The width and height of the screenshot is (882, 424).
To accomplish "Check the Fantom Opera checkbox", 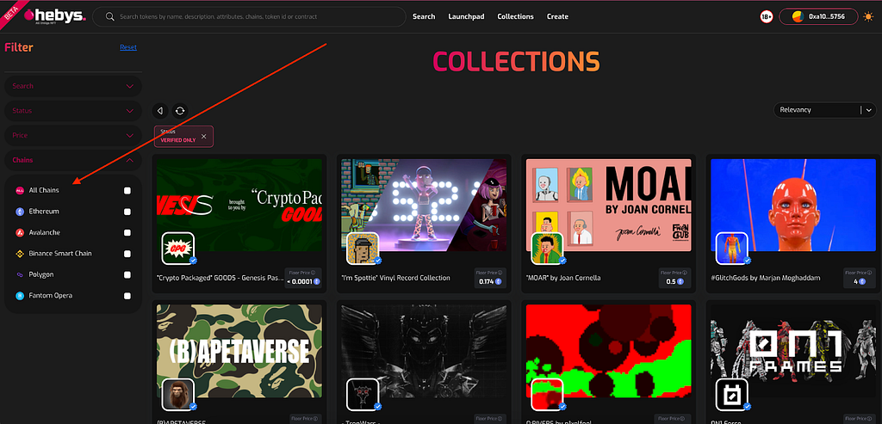I will pos(127,296).
